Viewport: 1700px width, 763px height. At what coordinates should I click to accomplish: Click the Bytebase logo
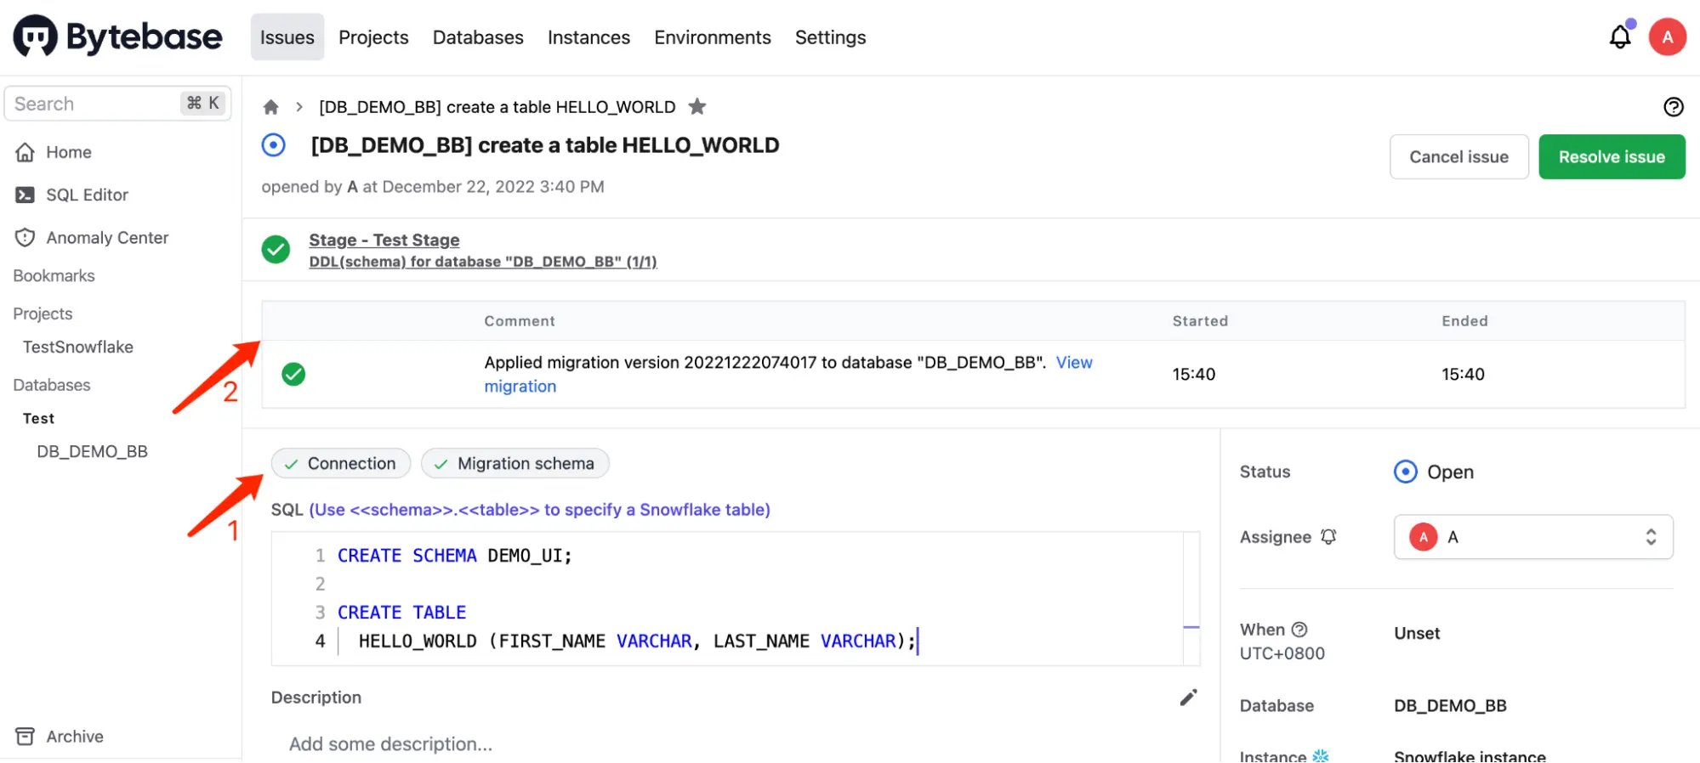(117, 37)
